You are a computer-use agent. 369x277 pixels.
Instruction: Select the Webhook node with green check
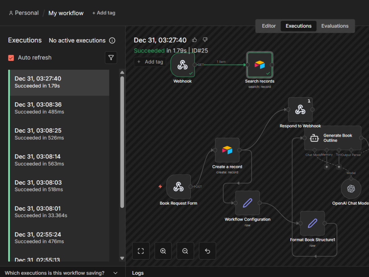[x=183, y=65]
